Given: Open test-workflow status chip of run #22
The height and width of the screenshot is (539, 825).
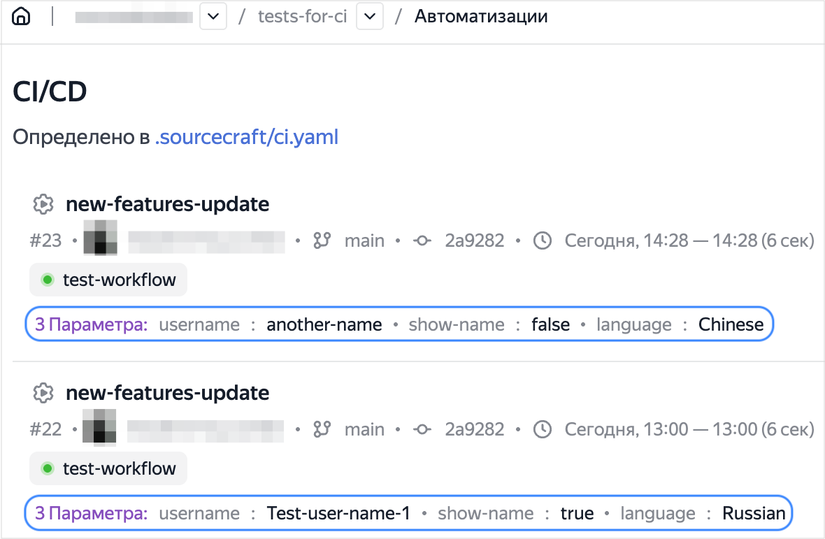Looking at the screenshot, I should 108,469.
